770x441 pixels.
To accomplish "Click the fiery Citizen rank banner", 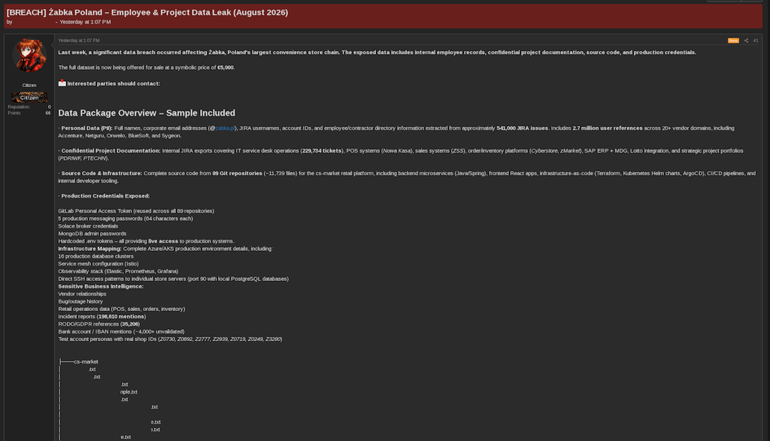I will pos(29,97).
